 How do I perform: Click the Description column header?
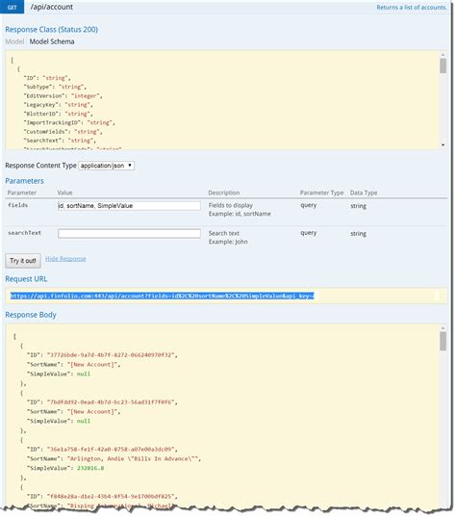pos(224,193)
